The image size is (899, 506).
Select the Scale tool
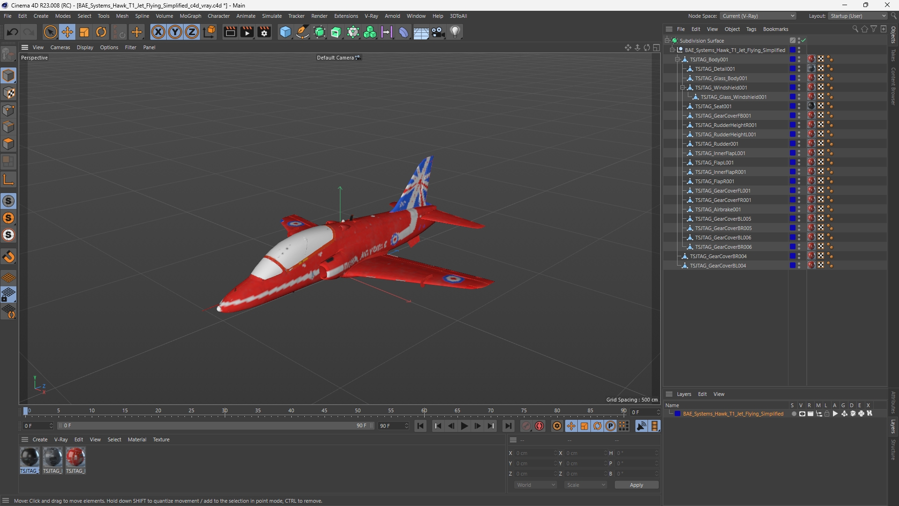[x=84, y=32]
